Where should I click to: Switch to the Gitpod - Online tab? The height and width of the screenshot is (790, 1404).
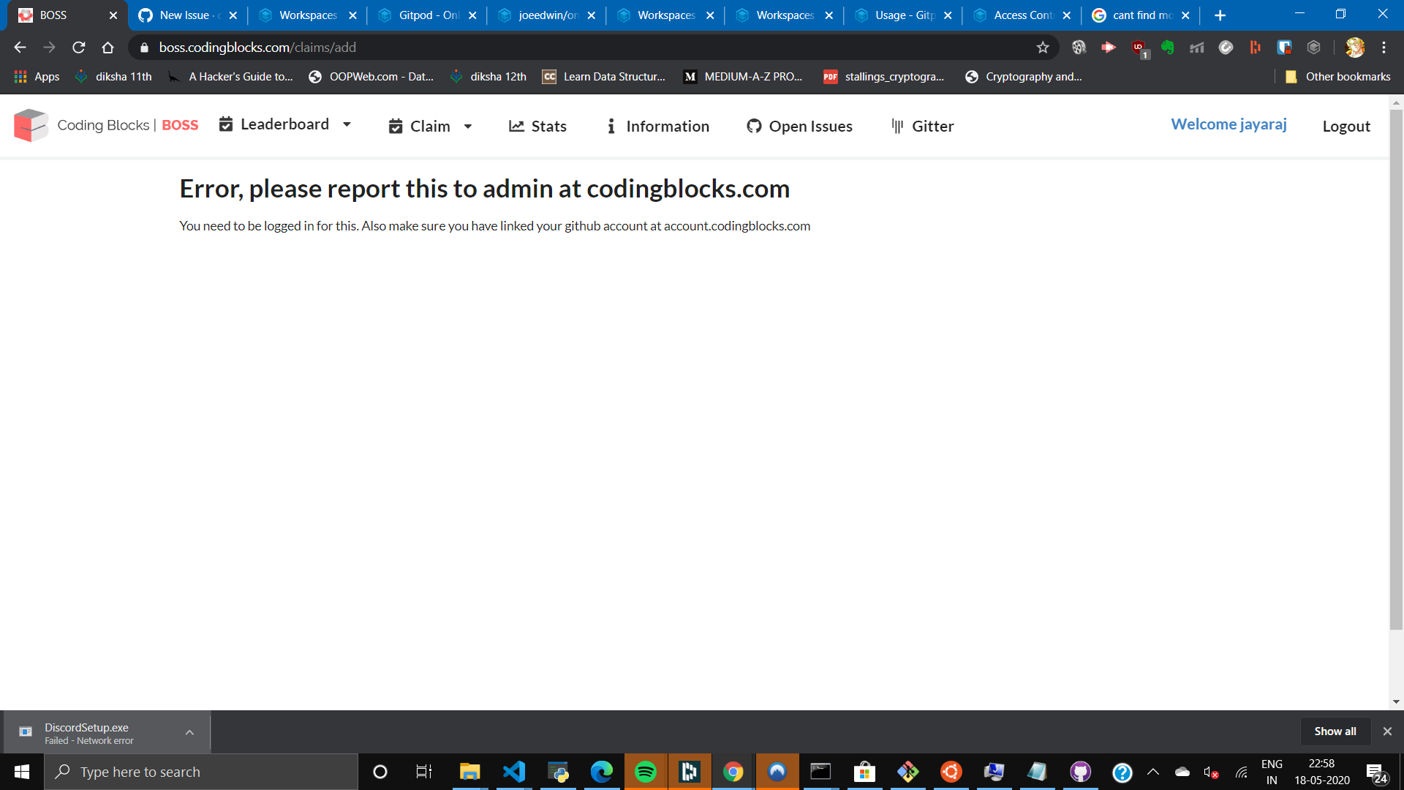(427, 15)
